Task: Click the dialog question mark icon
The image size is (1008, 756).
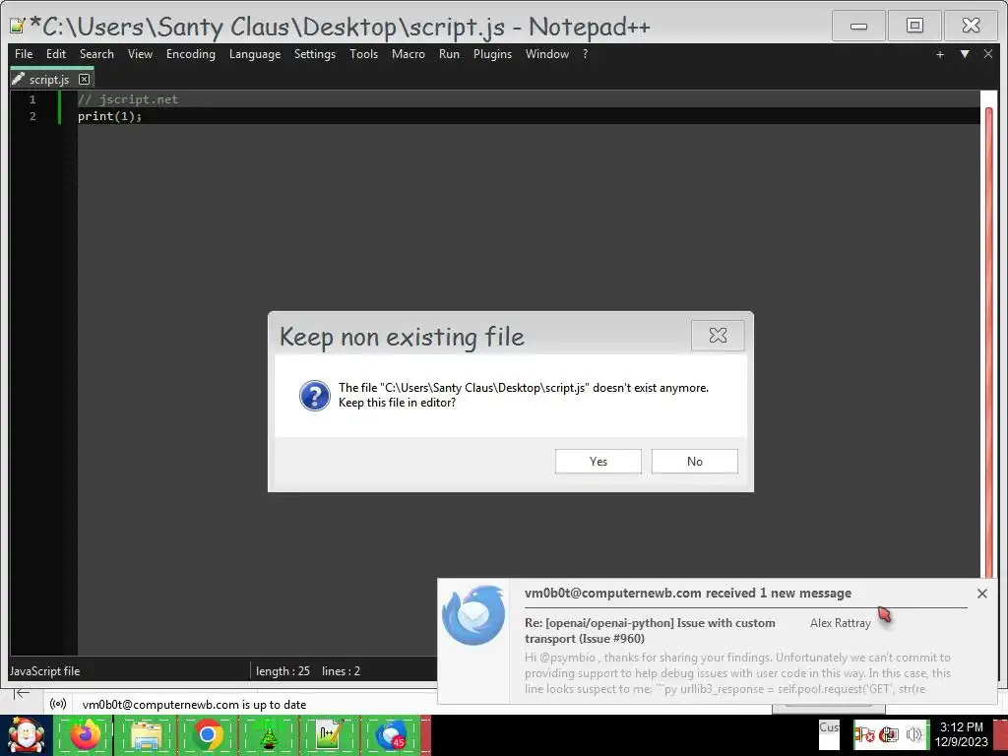Action: point(314,395)
